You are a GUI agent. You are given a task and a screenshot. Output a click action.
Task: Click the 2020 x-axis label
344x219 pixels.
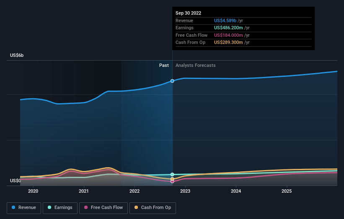pyautogui.click(x=33, y=191)
